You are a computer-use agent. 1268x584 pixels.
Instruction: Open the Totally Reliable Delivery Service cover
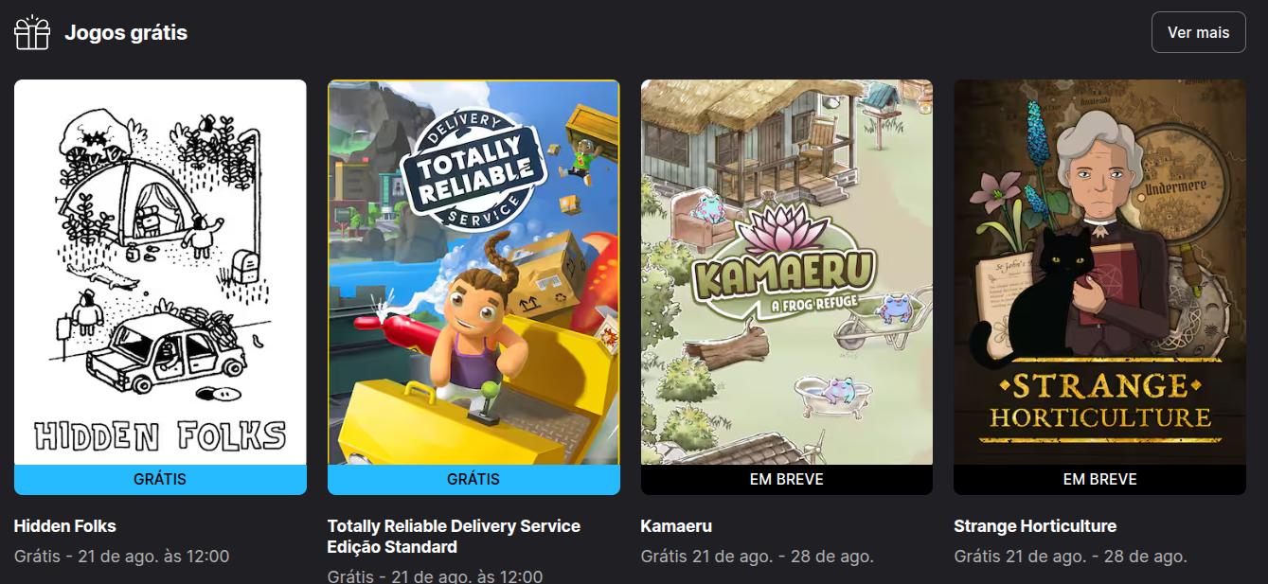coord(473,273)
